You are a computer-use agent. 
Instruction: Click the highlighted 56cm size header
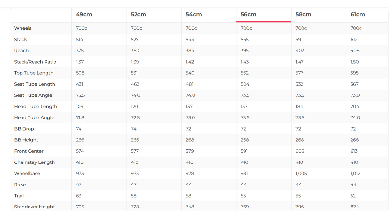point(248,15)
